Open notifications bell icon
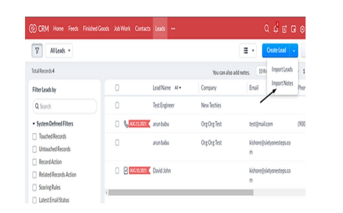The height and width of the screenshot is (213, 343). (276, 28)
